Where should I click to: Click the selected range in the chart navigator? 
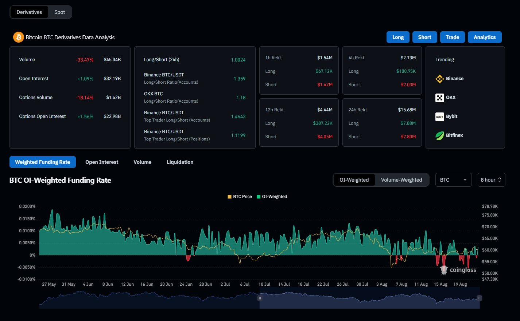tap(369, 298)
